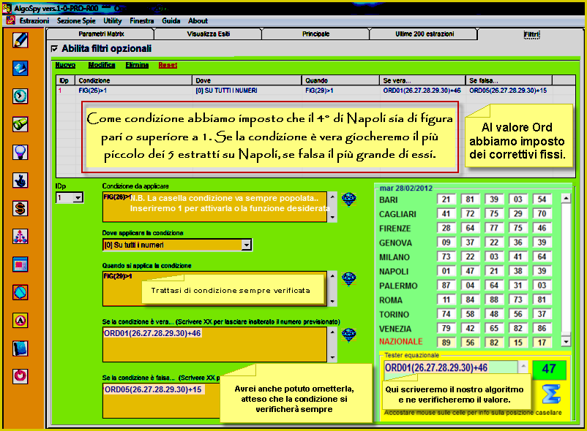Click the calendar grid sidebar icon

20,264
